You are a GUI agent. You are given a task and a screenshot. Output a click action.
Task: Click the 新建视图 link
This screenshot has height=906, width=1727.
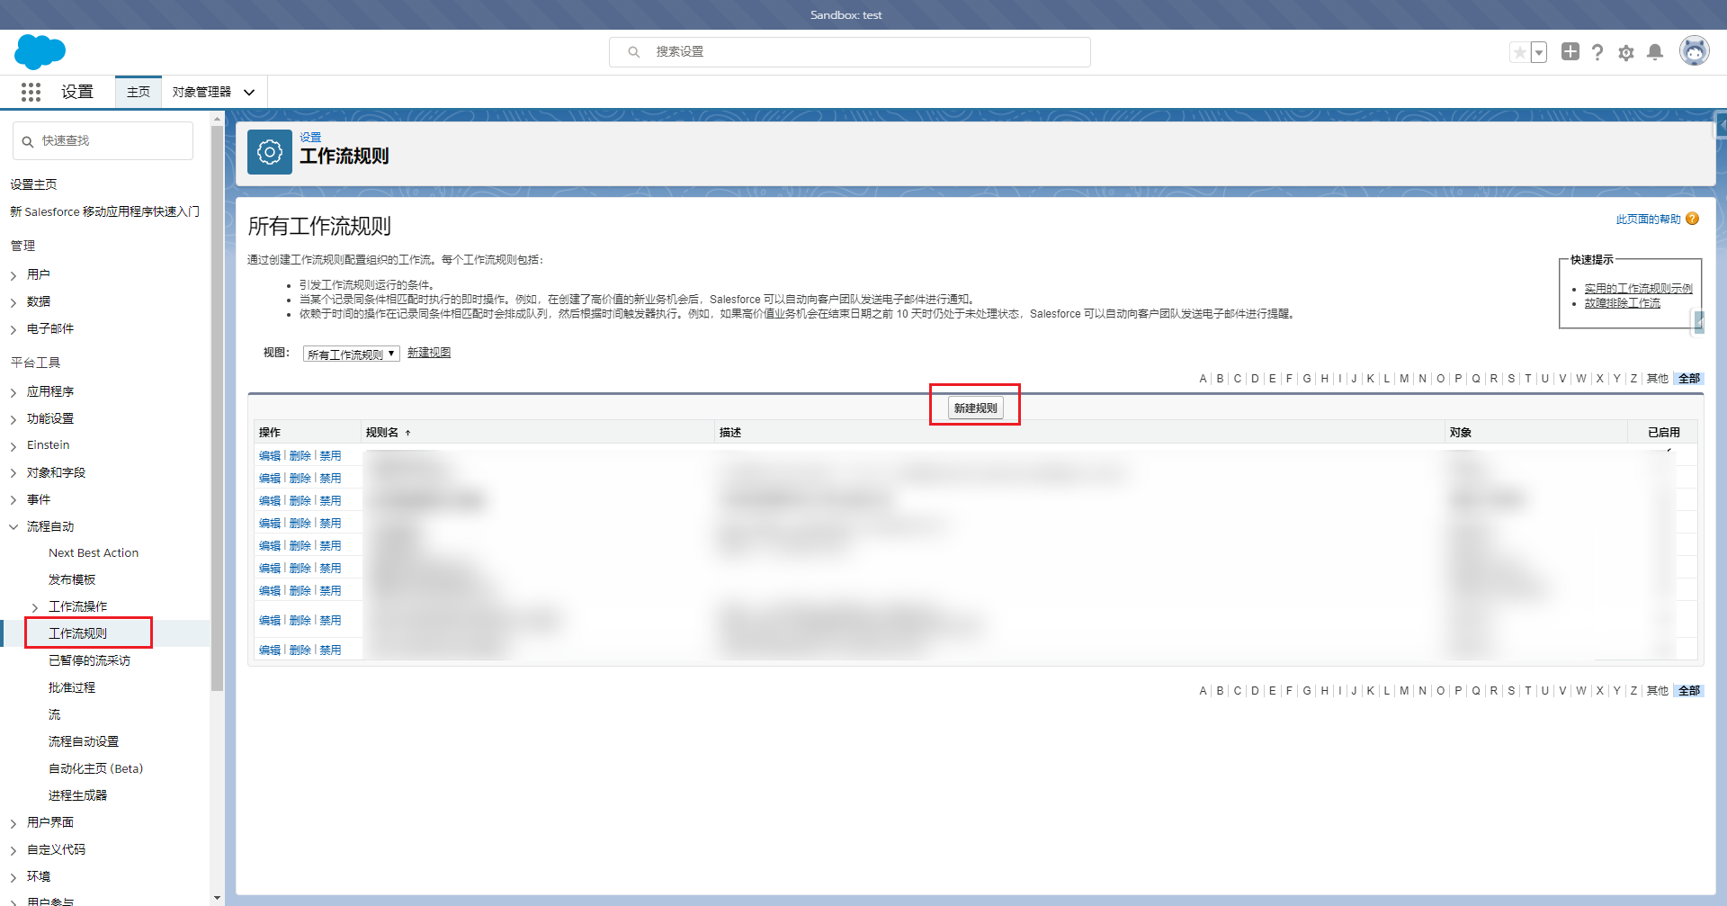click(429, 353)
